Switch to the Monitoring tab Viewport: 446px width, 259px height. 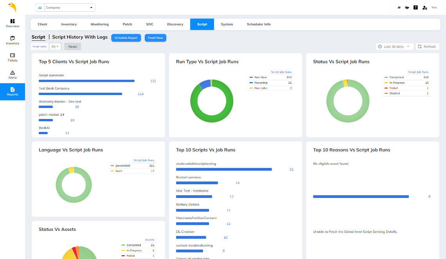point(100,24)
